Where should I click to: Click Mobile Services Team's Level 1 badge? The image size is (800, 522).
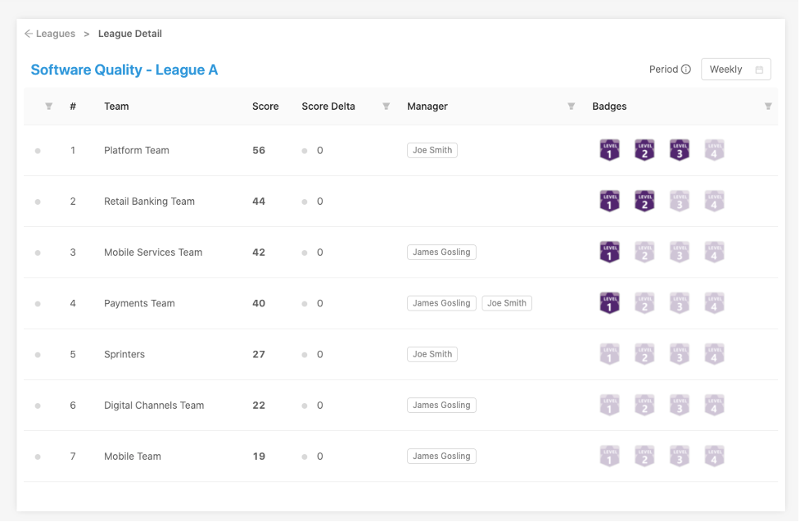tap(609, 252)
